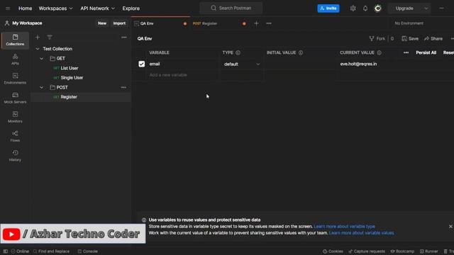
Task: Create new collection with plus icon
Action: (38, 38)
